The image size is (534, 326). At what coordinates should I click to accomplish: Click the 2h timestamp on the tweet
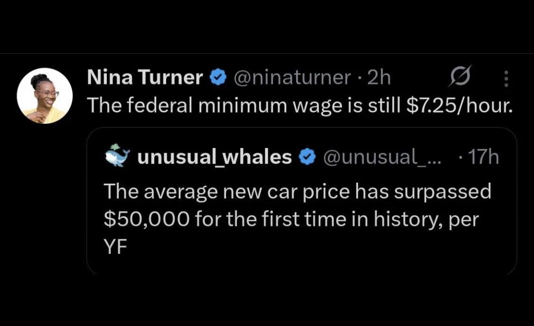pos(379,78)
